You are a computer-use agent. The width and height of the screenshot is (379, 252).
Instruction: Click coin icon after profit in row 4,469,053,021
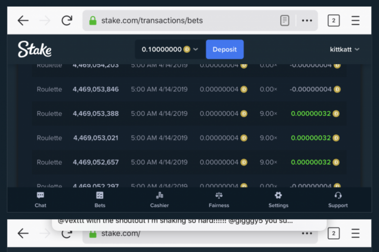336,138
